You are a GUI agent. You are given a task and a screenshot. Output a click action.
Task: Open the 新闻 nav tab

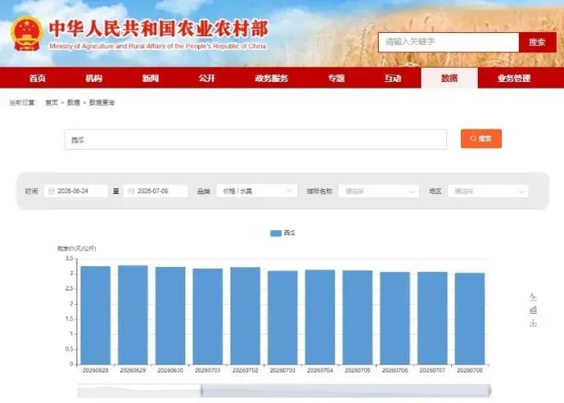point(151,78)
